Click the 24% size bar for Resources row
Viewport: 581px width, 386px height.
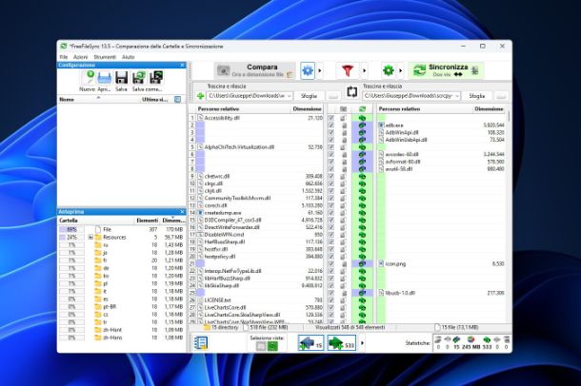[x=71, y=237]
